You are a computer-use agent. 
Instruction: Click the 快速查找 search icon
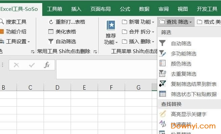162,124
